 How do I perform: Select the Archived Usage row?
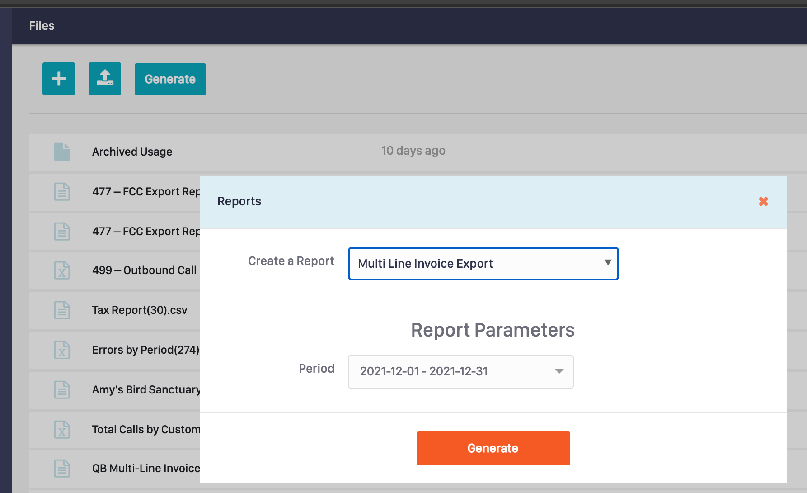pyautogui.click(x=132, y=152)
